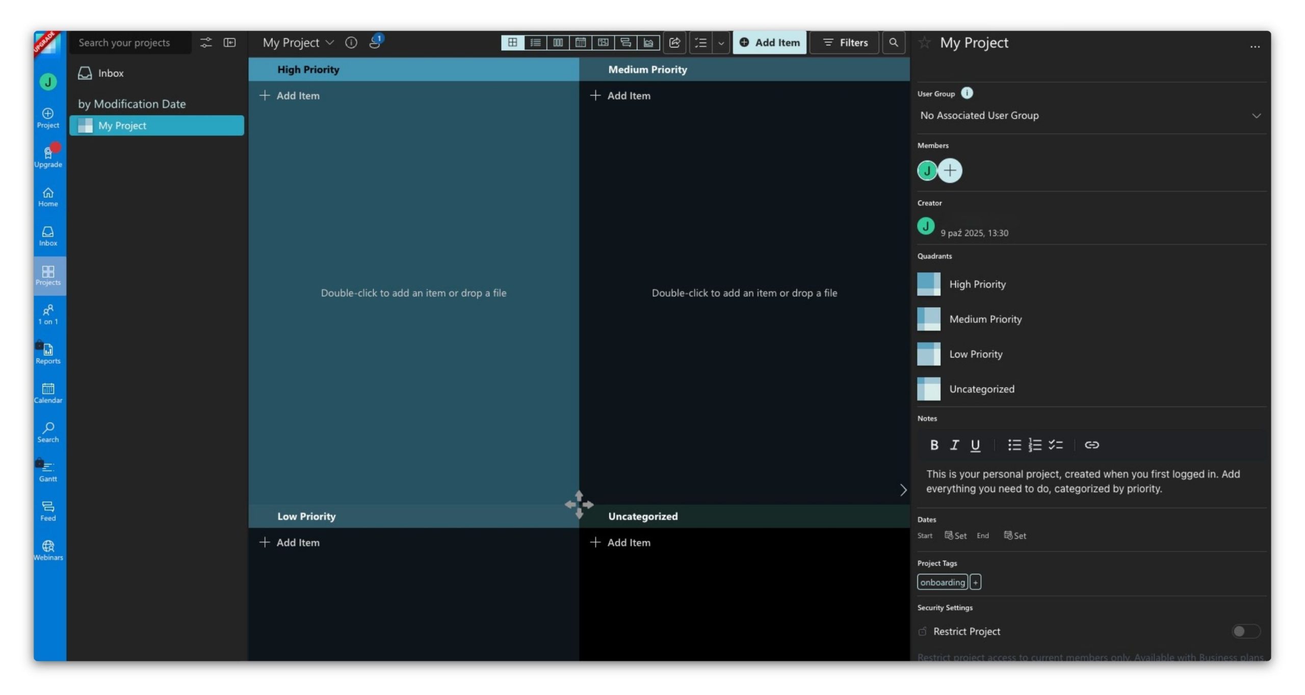Expand the User Group dropdown

coord(1256,116)
